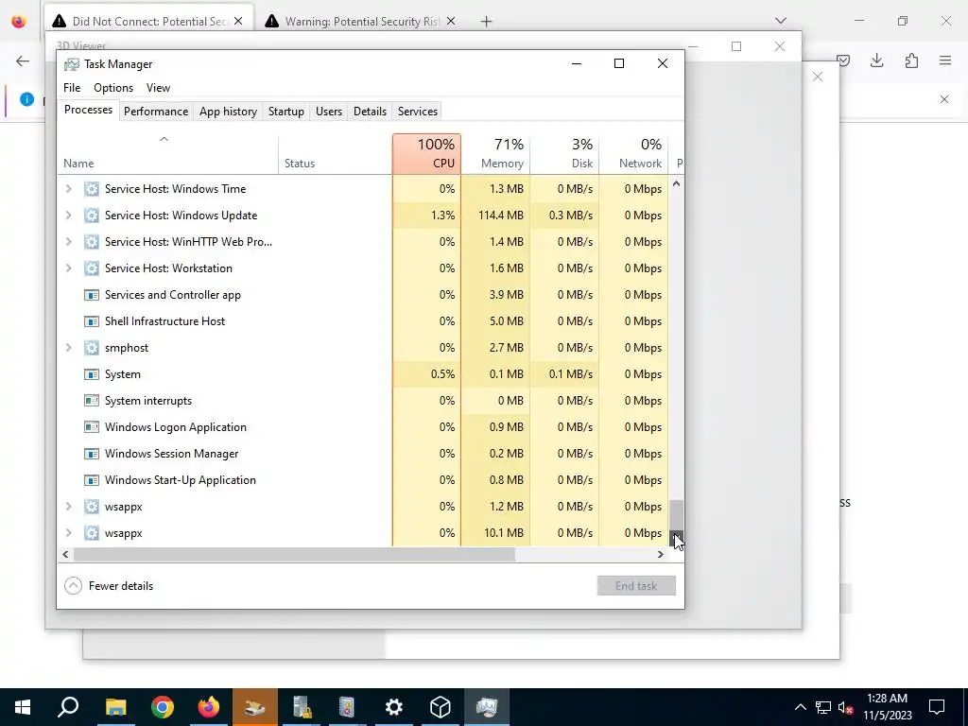Open the Windows Start menu
This screenshot has width=968, height=726.
[x=23, y=707]
